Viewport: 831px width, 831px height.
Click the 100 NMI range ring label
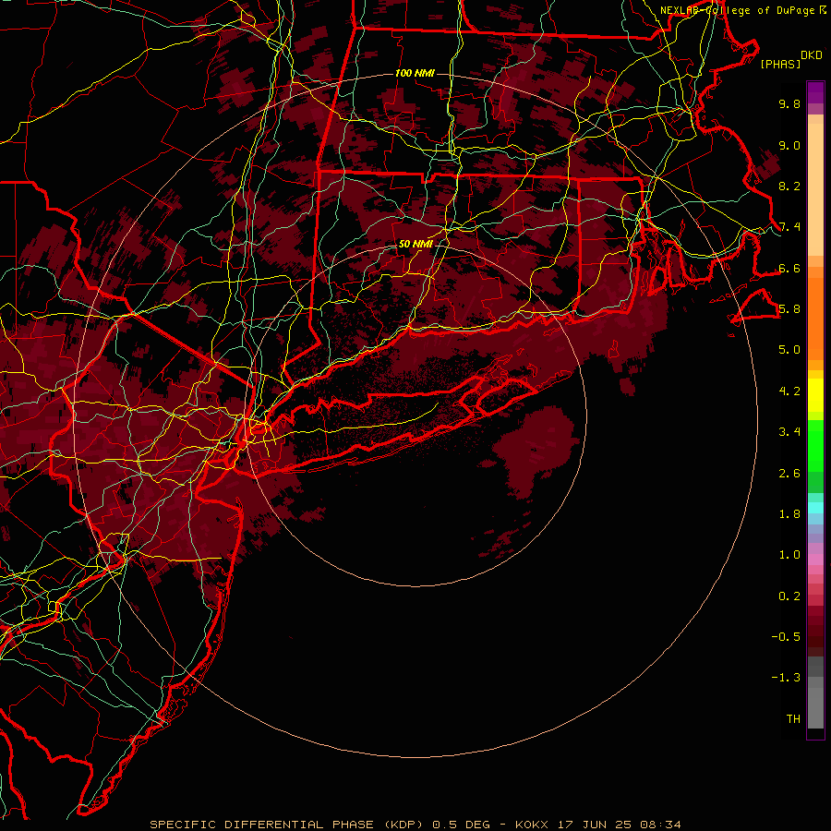(x=415, y=73)
